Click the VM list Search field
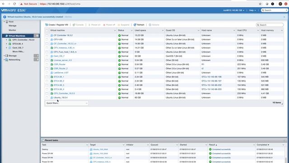The height and width of the screenshot is (163, 289). [270, 25]
